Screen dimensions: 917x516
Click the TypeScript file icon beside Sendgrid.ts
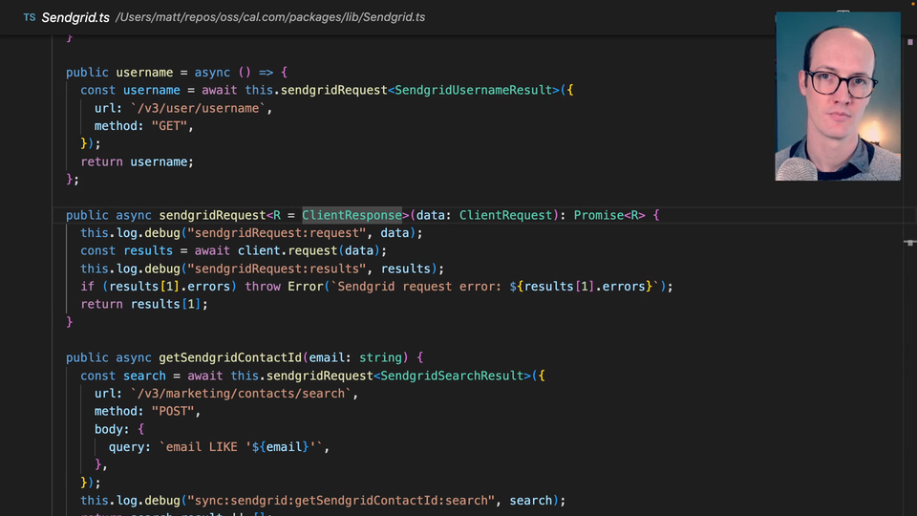click(x=29, y=17)
